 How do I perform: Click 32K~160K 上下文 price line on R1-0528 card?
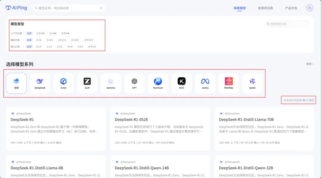[144, 143]
